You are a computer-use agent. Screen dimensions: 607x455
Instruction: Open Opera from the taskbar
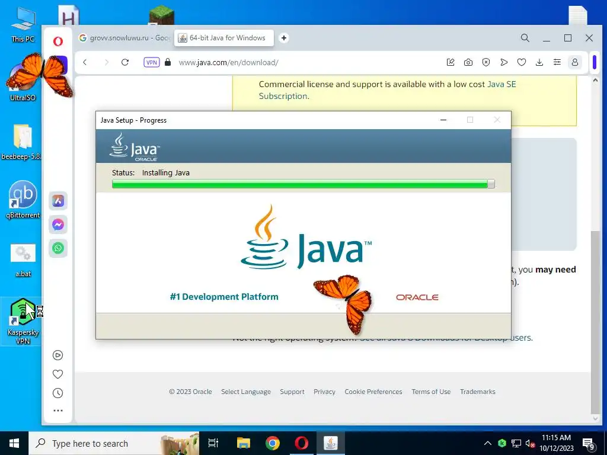tap(302, 443)
